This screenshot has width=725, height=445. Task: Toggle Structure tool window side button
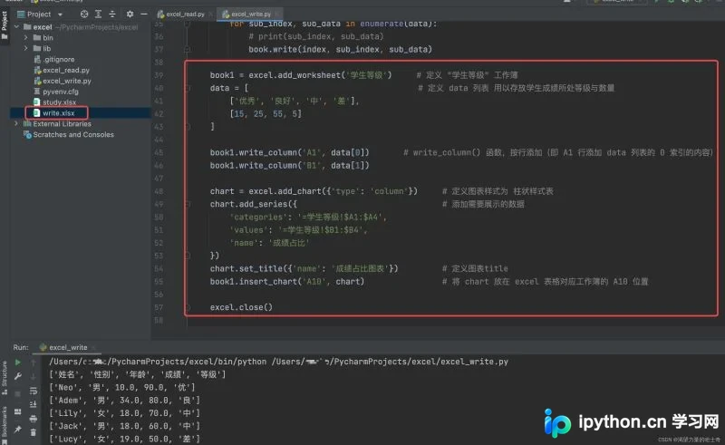(5, 379)
